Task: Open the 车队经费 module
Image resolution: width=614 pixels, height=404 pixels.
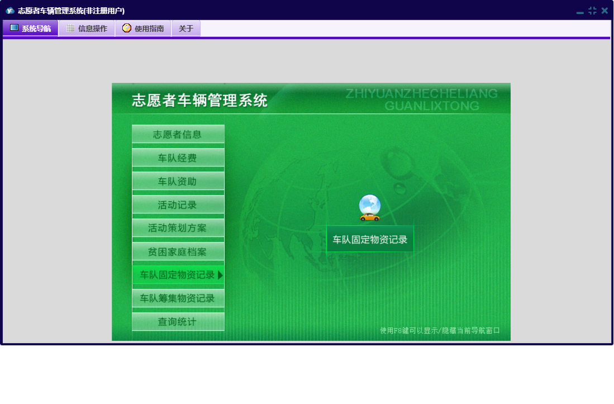Action: tap(178, 158)
